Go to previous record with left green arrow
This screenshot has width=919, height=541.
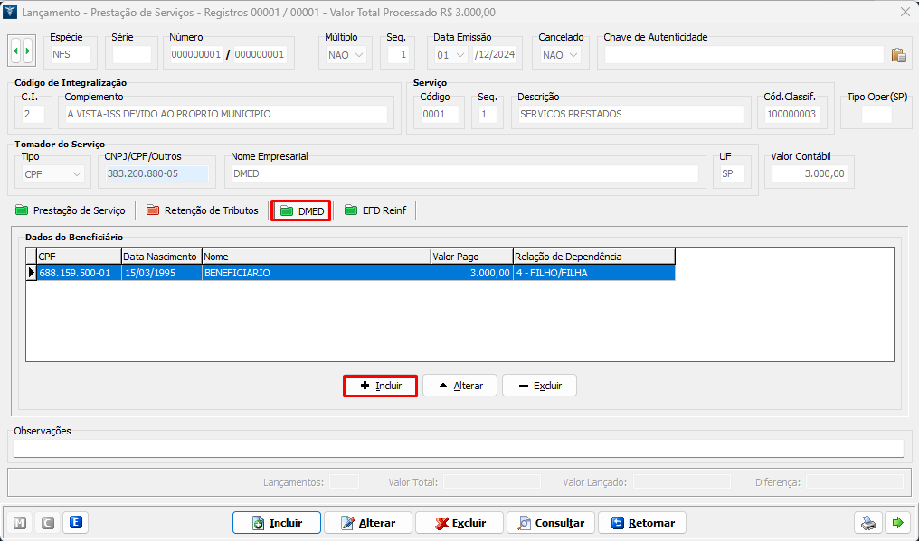(x=15, y=51)
